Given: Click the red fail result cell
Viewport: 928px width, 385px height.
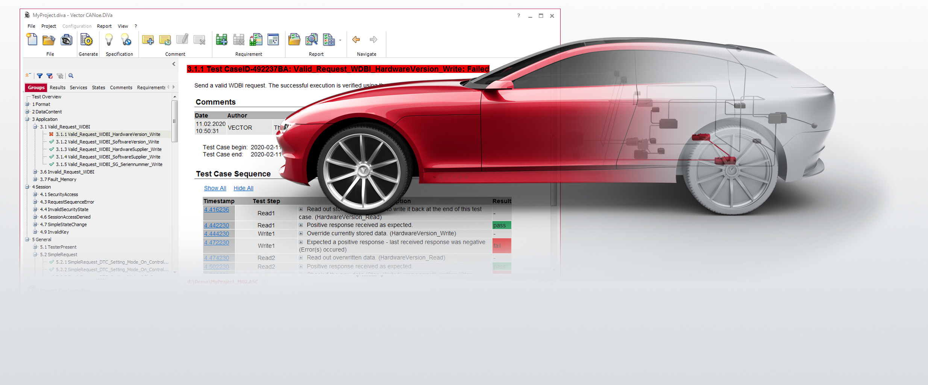Looking at the screenshot, I should coord(502,246).
